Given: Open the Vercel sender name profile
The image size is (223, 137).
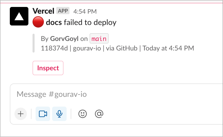Looking at the screenshot, I should (x=43, y=11).
